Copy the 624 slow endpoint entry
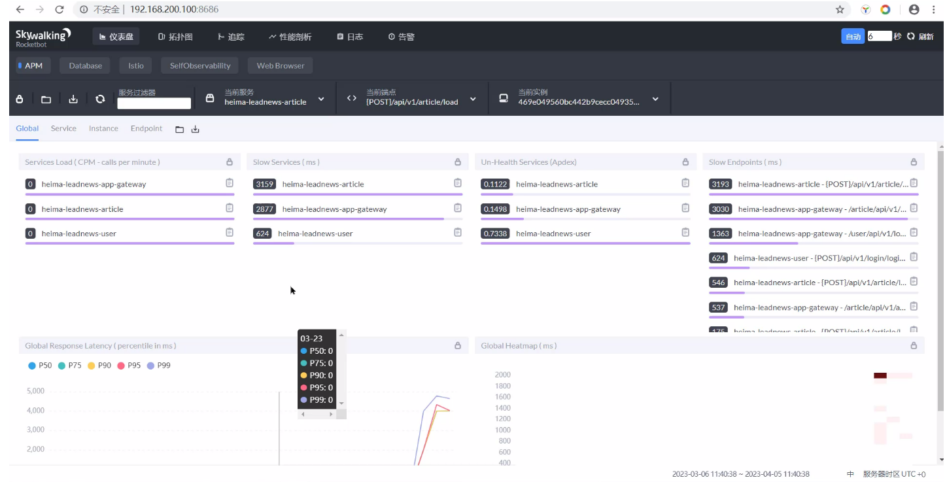Screen dimensions: 945x482 pos(914,257)
